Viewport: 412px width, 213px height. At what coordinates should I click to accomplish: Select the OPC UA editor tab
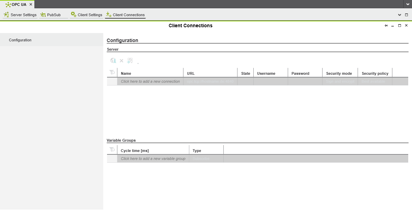17,4
